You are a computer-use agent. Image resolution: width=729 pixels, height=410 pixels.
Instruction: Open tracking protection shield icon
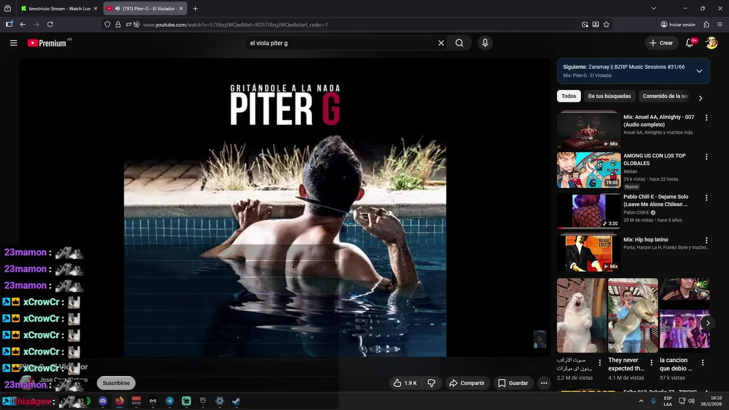(107, 24)
